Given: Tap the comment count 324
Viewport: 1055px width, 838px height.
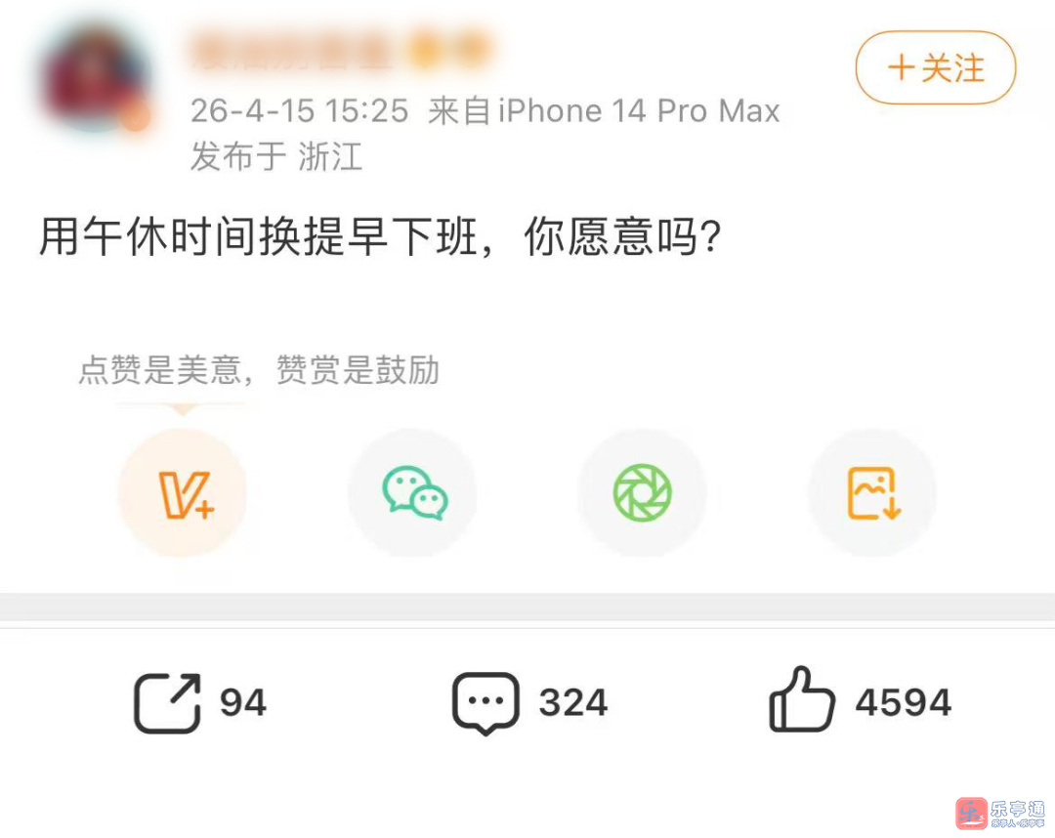Looking at the screenshot, I should (x=573, y=703).
